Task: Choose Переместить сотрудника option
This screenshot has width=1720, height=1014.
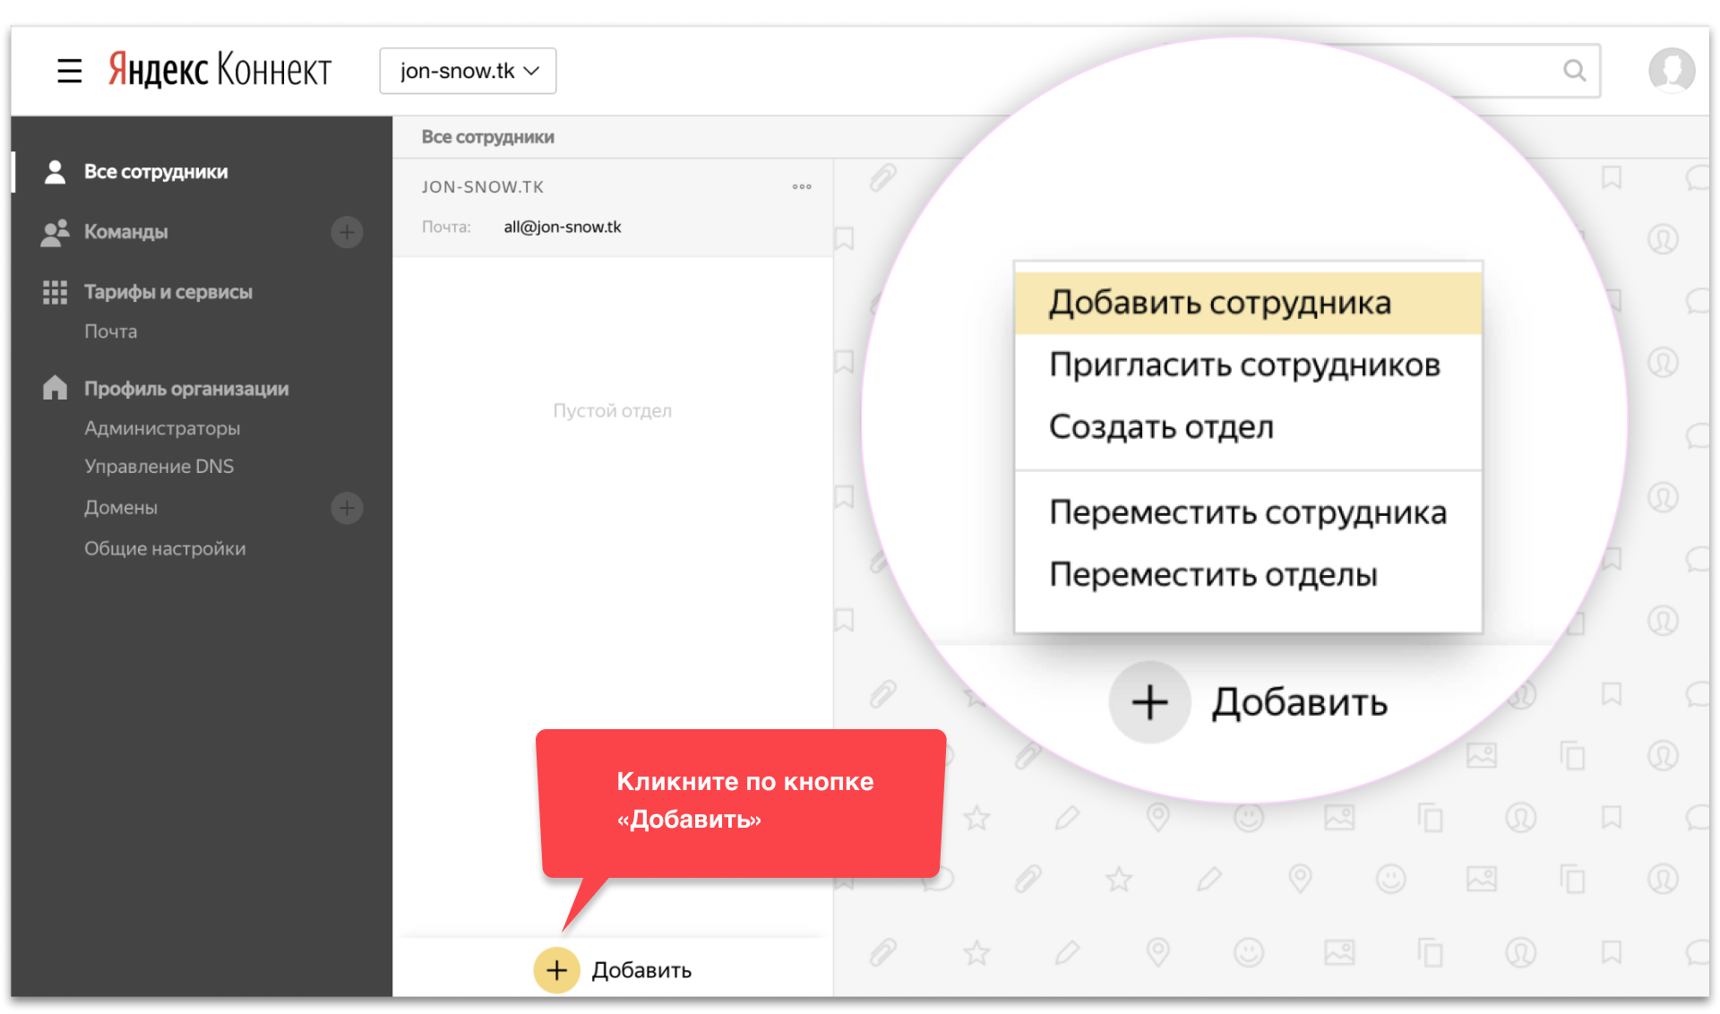Action: coord(1247,512)
